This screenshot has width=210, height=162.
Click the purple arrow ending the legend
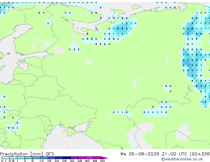pyautogui.click(x=105, y=158)
